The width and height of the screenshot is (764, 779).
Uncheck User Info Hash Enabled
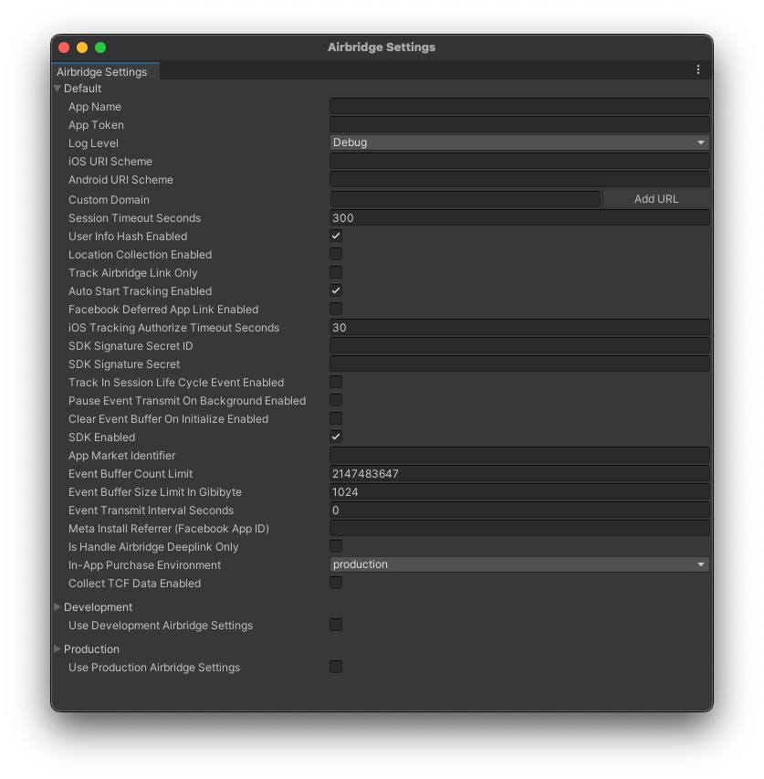coord(336,236)
